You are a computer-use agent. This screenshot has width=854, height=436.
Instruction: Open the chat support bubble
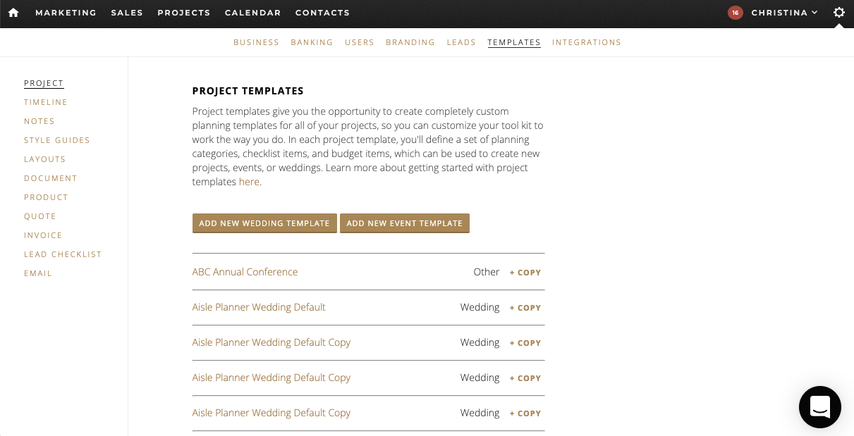click(819, 407)
